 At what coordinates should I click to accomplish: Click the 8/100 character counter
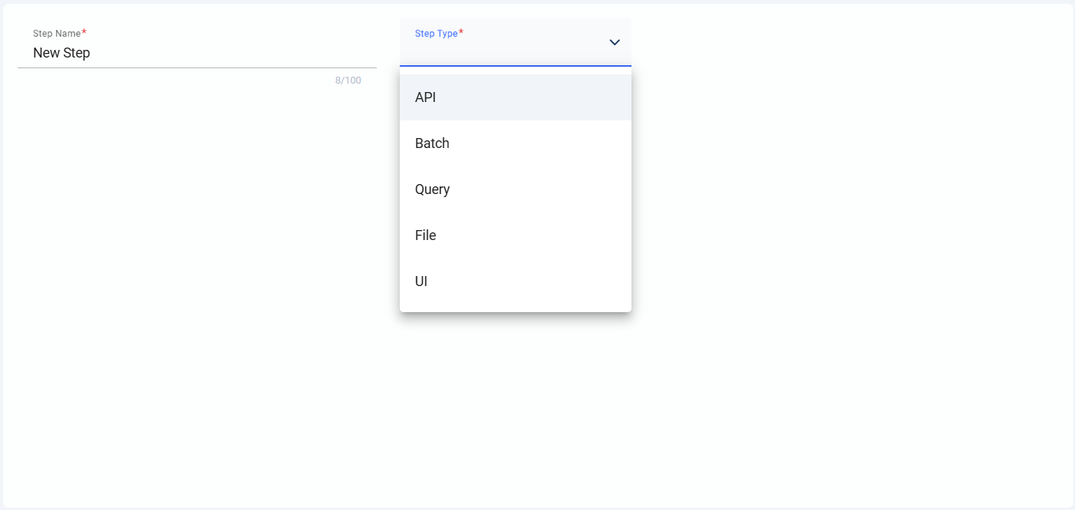click(x=348, y=81)
